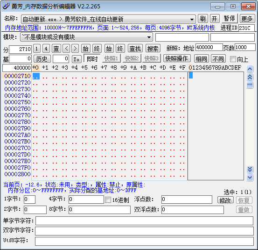Click the 暂停 pause button
This screenshot has width=258, height=250.
(x=230, y=18)
